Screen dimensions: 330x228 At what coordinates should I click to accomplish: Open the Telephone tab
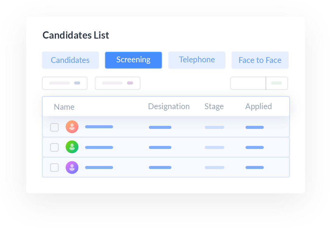tap(197, 60)
